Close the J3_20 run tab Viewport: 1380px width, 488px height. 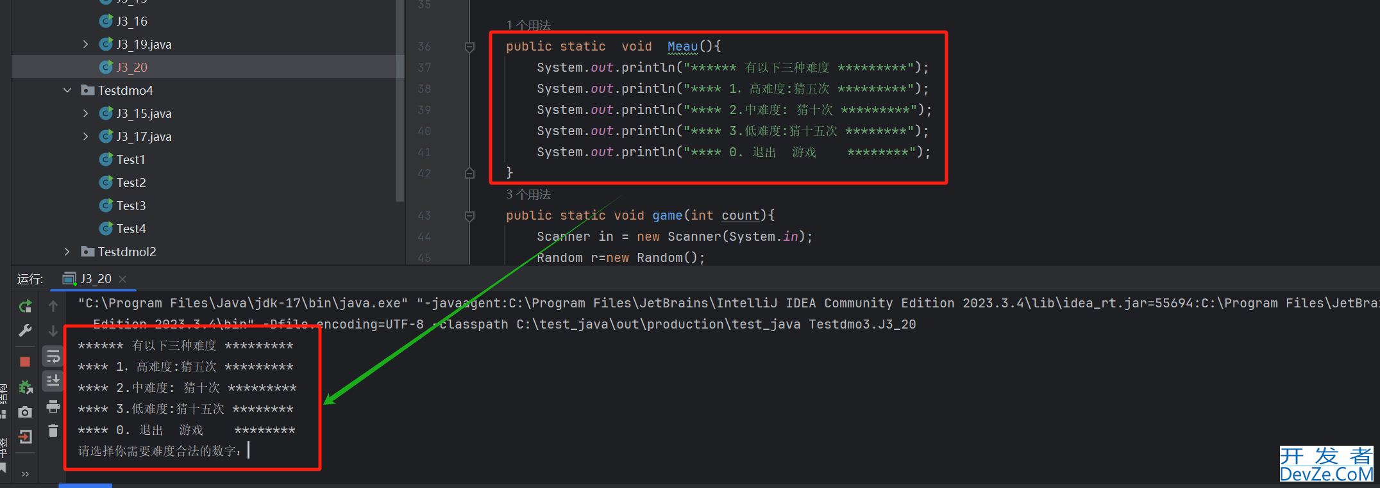click(x=122, y=279)
